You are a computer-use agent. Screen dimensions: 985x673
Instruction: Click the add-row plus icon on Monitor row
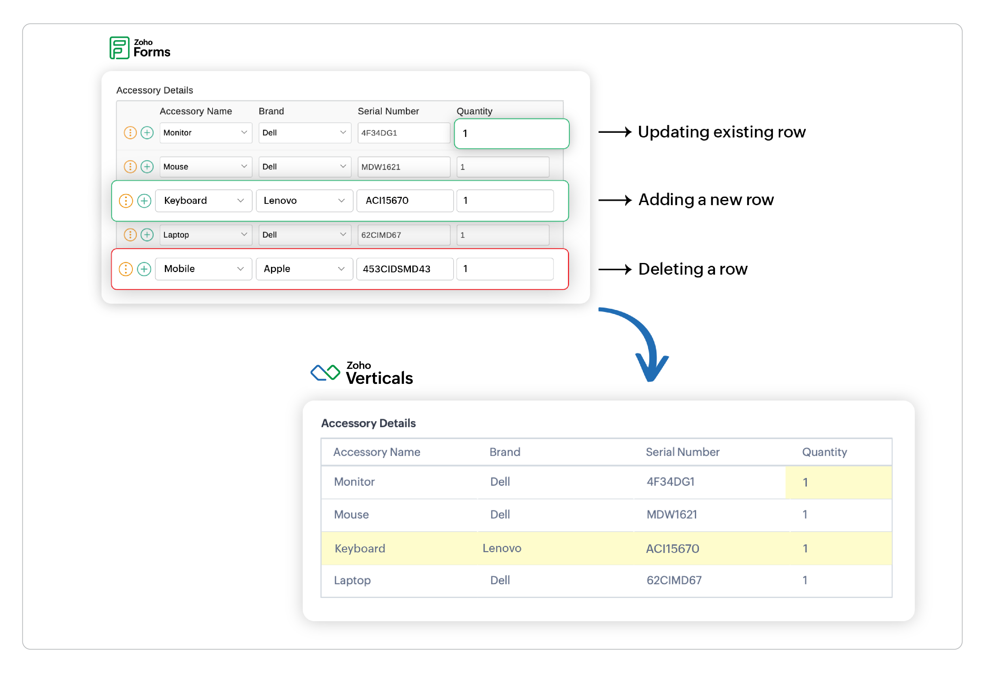tap(147, 133)
